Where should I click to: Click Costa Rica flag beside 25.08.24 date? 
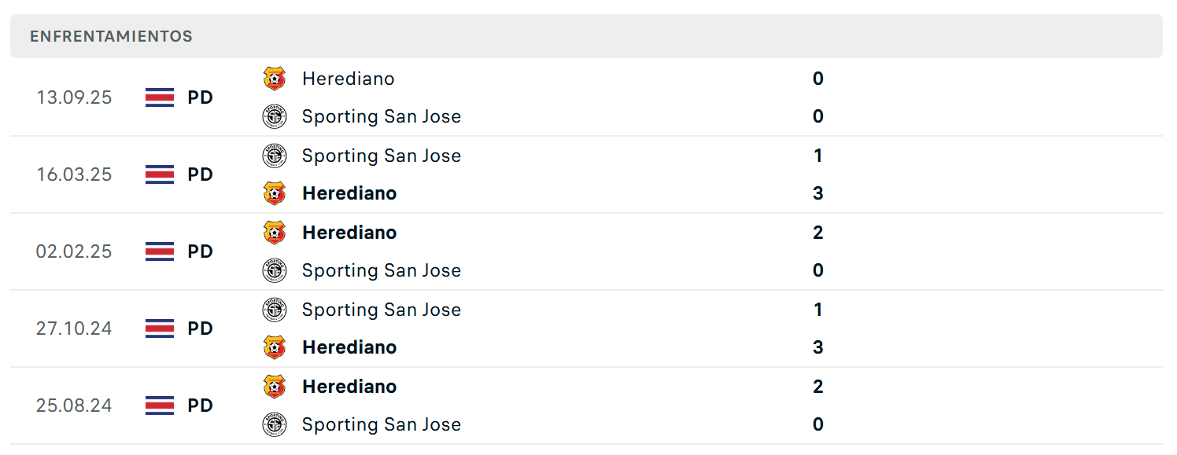pos(160,405)
